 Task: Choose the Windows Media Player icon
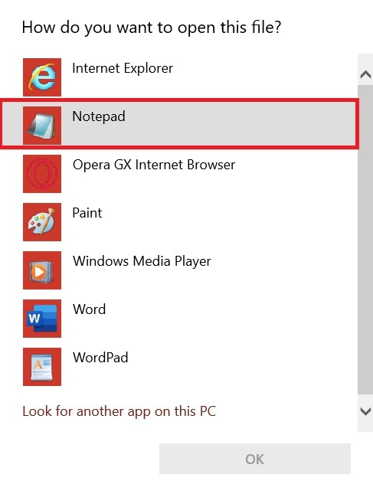(42, 270)
